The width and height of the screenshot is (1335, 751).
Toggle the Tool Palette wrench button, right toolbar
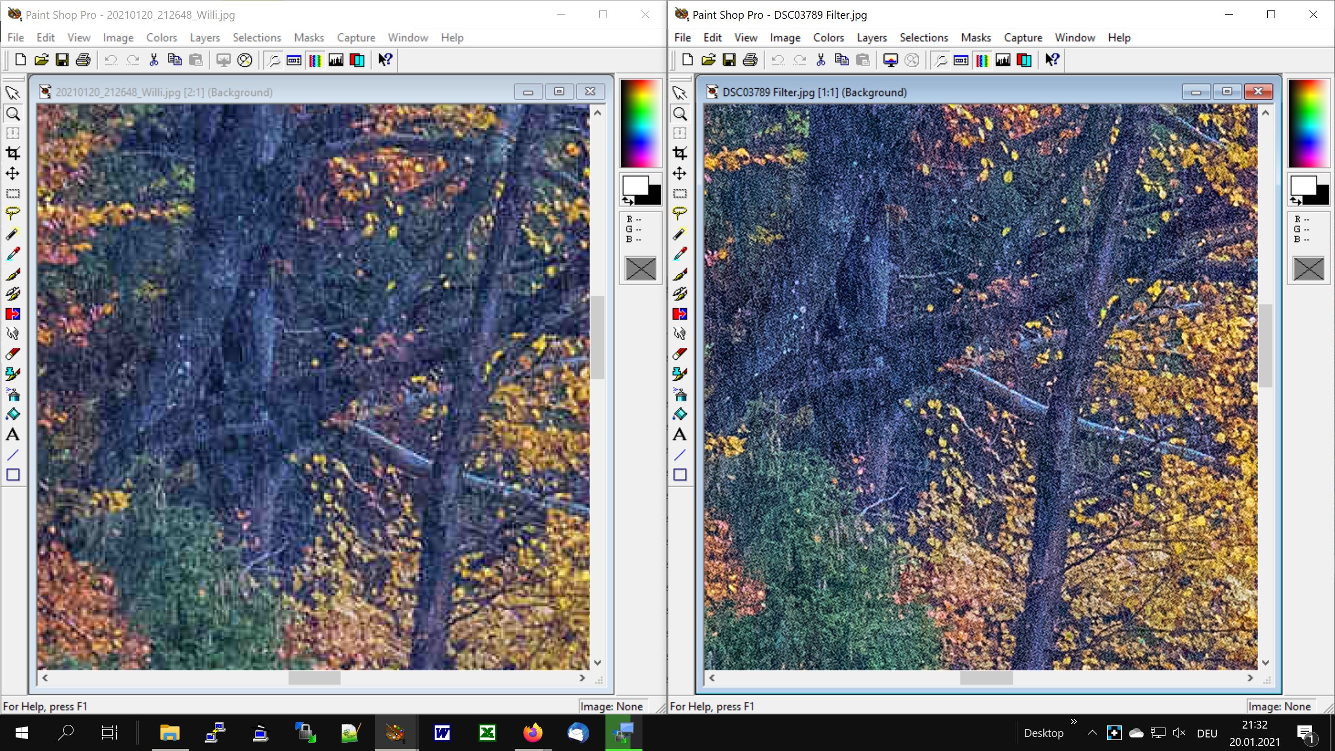tap(940, 60)
